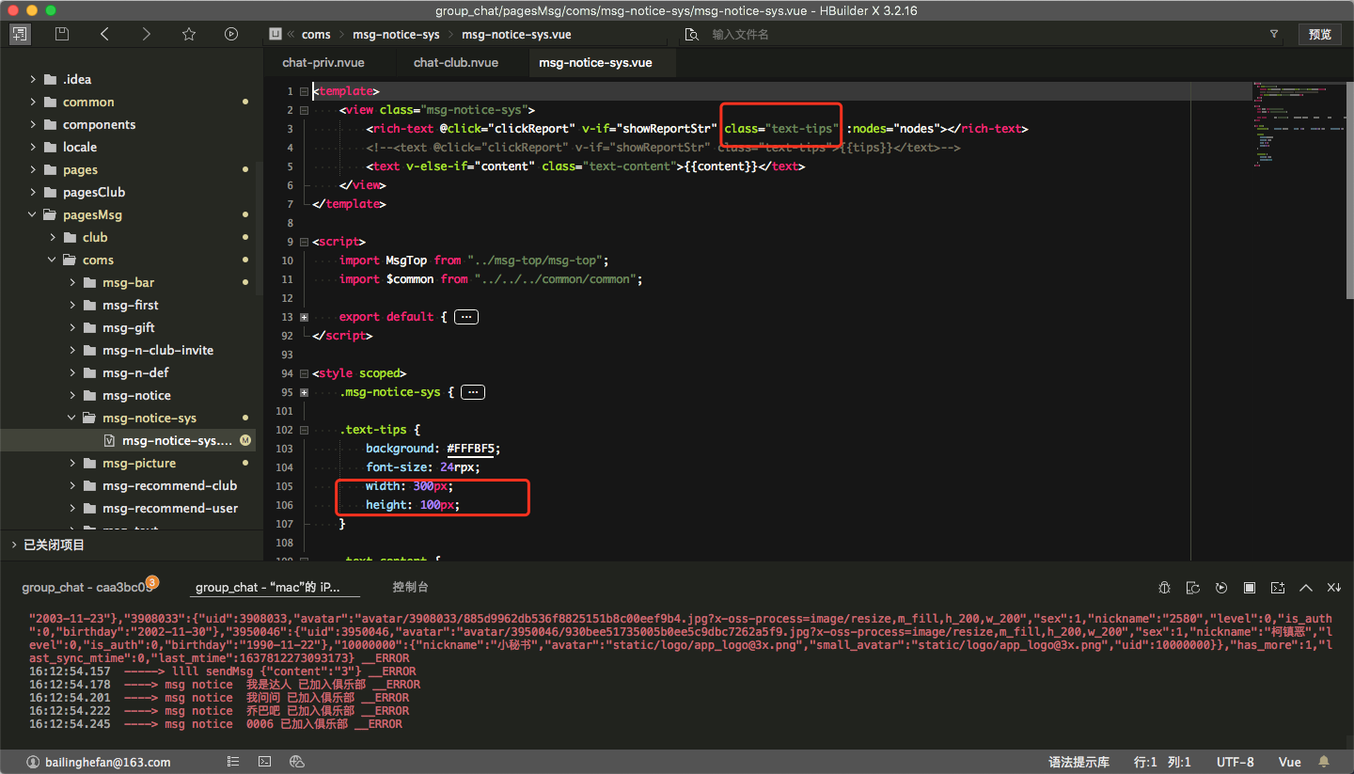1354x774 pixels.
Task: Click the stop run square icon
Action: click(1250, 588)
